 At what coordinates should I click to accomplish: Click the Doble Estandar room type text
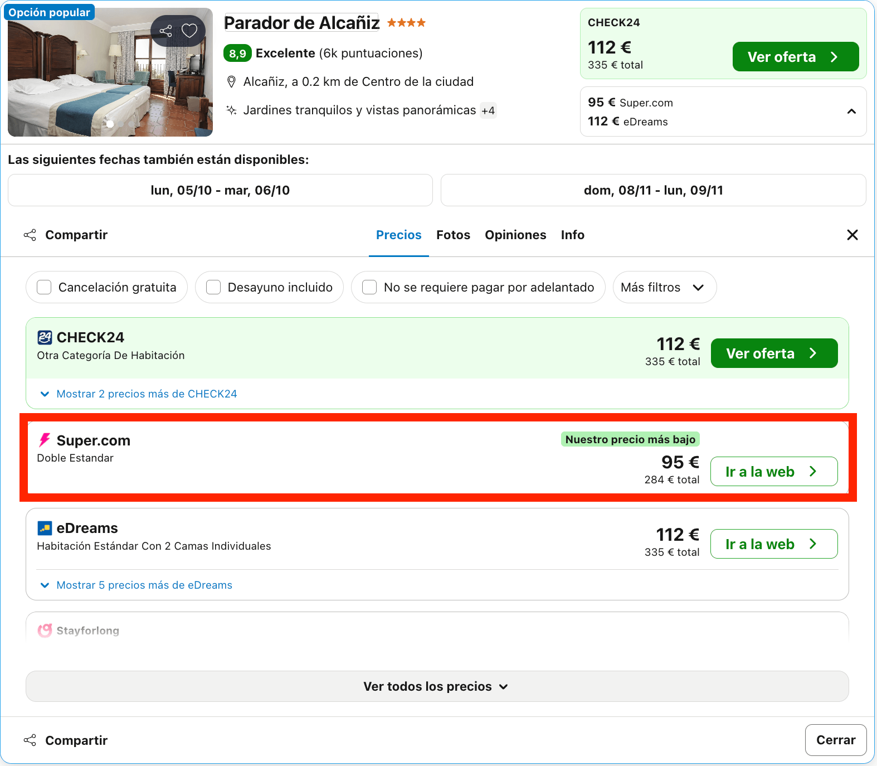tap(75, 458)
